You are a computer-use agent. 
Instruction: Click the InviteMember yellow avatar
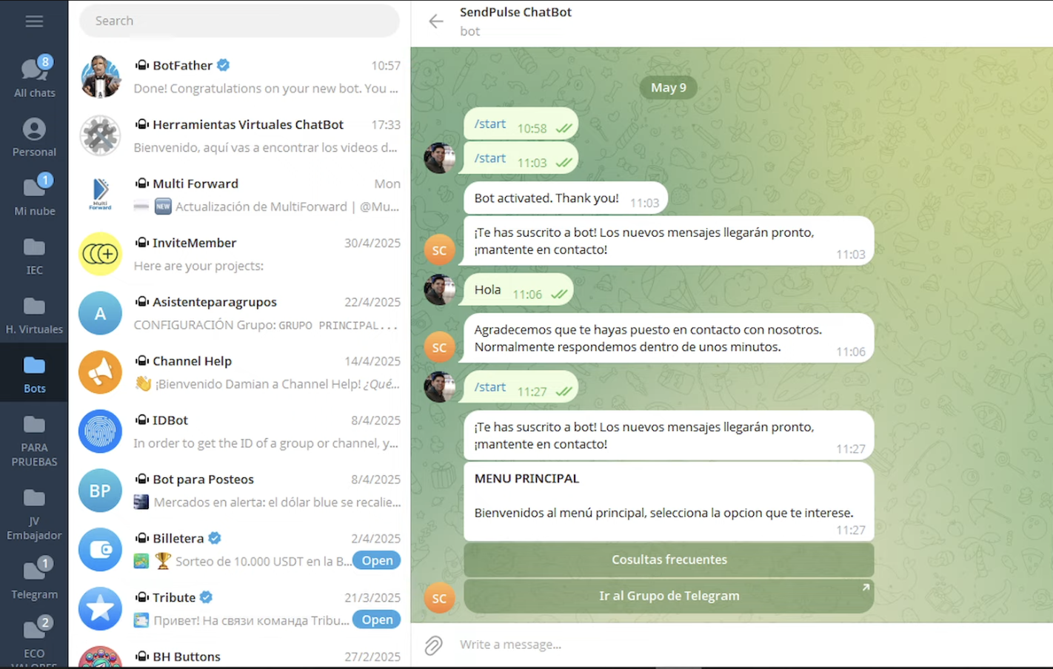click(101, 254)
